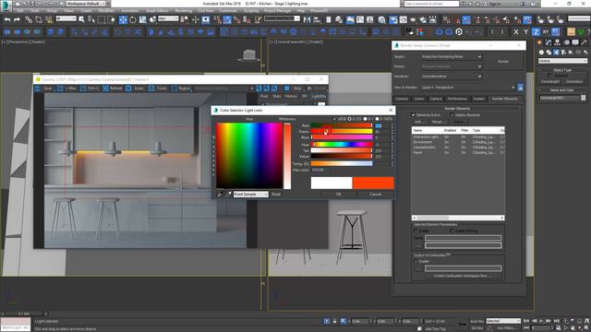Switch to the Scene tab
The image size is (591, 332).
(419, 99)
